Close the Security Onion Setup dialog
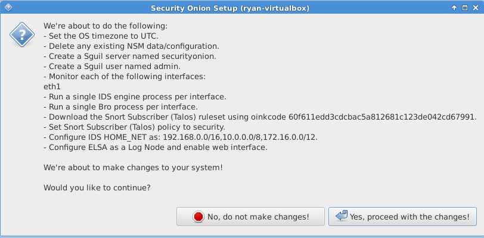This screenshot has height=238, width=484. point(476,8)
